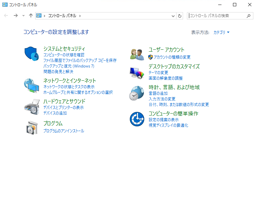Click the Desktop customization monitor icon
This screenshot has height=208, width=255.
click(x=137, y=73)
